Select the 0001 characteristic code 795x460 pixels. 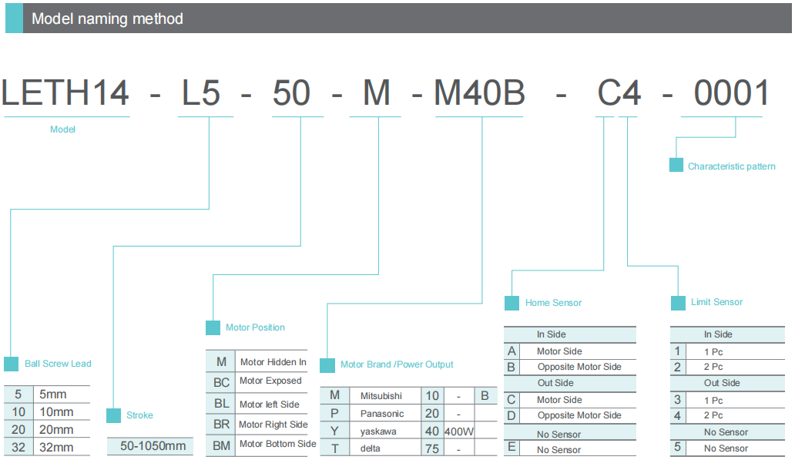(x=731, y=94)
